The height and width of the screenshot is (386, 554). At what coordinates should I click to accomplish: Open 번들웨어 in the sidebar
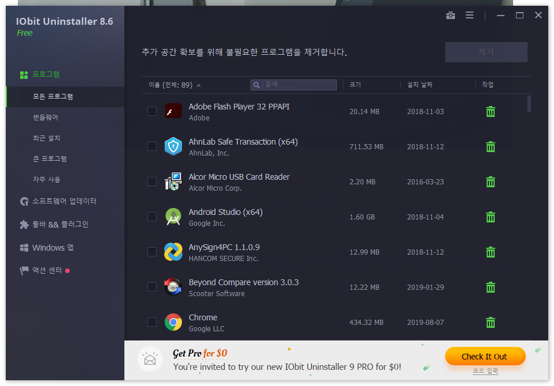(45, 118)
